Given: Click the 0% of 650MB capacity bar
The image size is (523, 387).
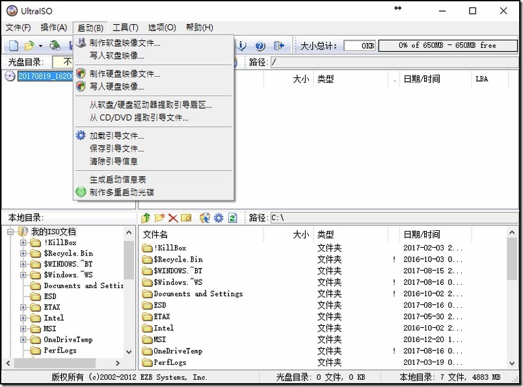Looking at the screenshot, I should coord(448,46).
